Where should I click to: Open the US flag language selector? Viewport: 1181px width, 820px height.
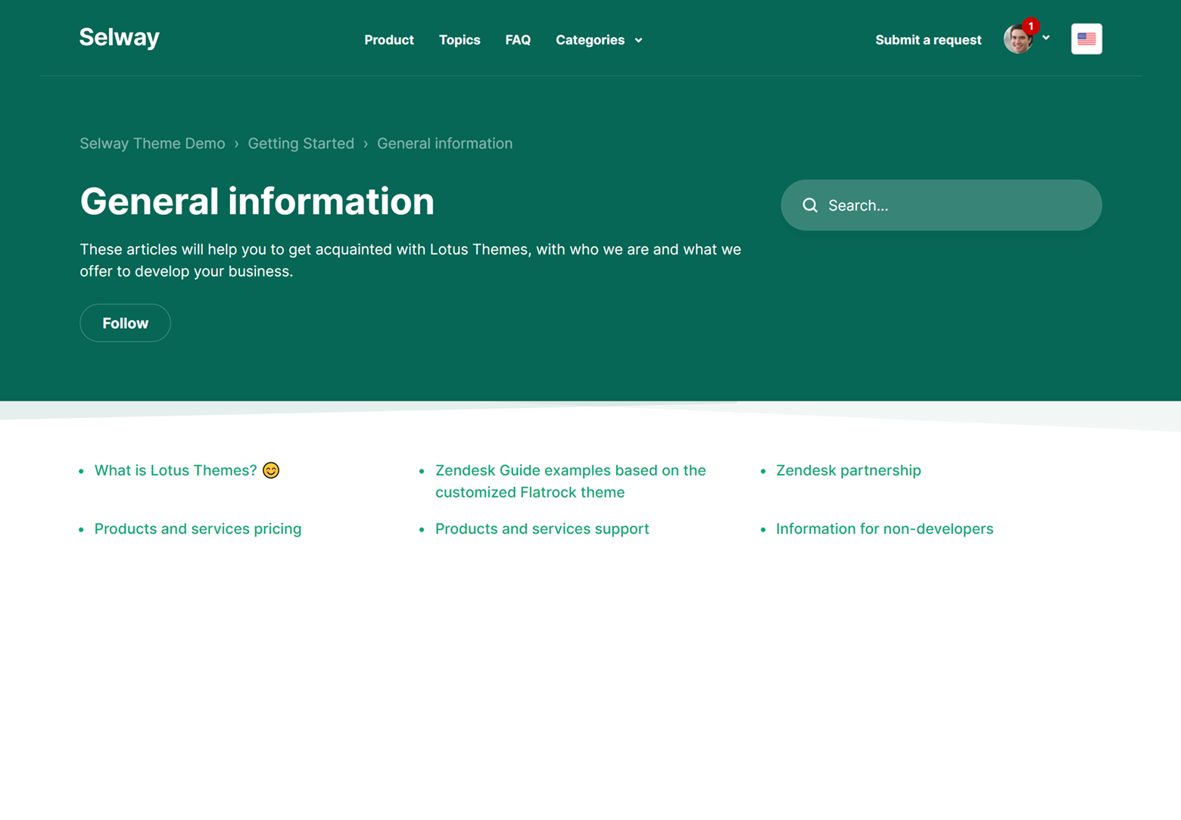coord(1086,39)
